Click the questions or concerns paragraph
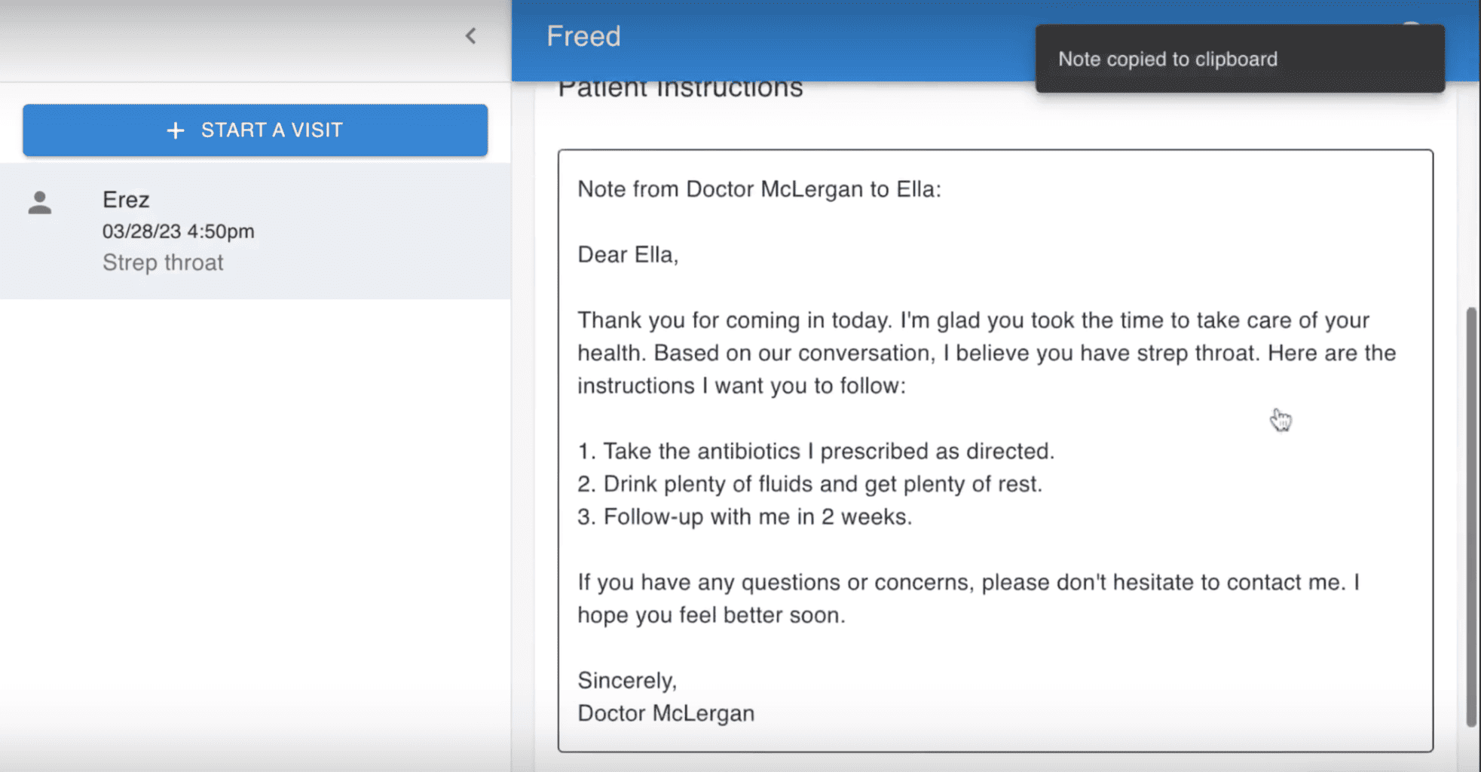This screenshot has height=772, width=1481. pyautogui.click(x=968, y=583)
